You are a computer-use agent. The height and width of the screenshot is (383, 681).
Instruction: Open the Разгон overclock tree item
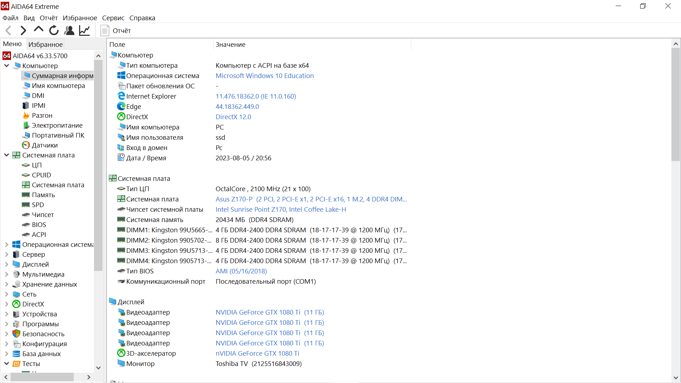(x=42, y=116)
